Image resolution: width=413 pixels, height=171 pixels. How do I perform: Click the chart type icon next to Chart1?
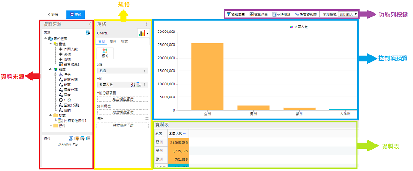[x=144, y=33]
